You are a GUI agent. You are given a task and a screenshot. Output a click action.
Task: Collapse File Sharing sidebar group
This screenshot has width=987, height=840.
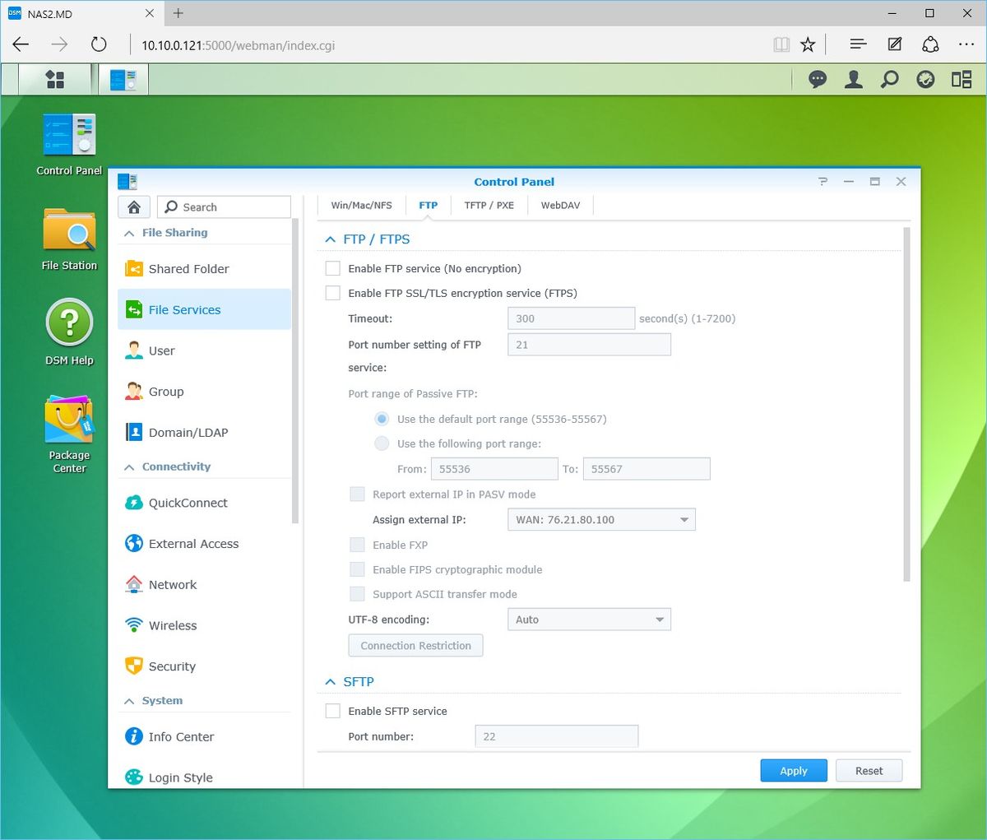129,233
